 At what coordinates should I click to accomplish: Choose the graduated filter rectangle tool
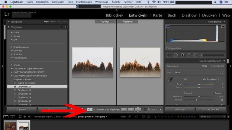[x=188, y=55]
